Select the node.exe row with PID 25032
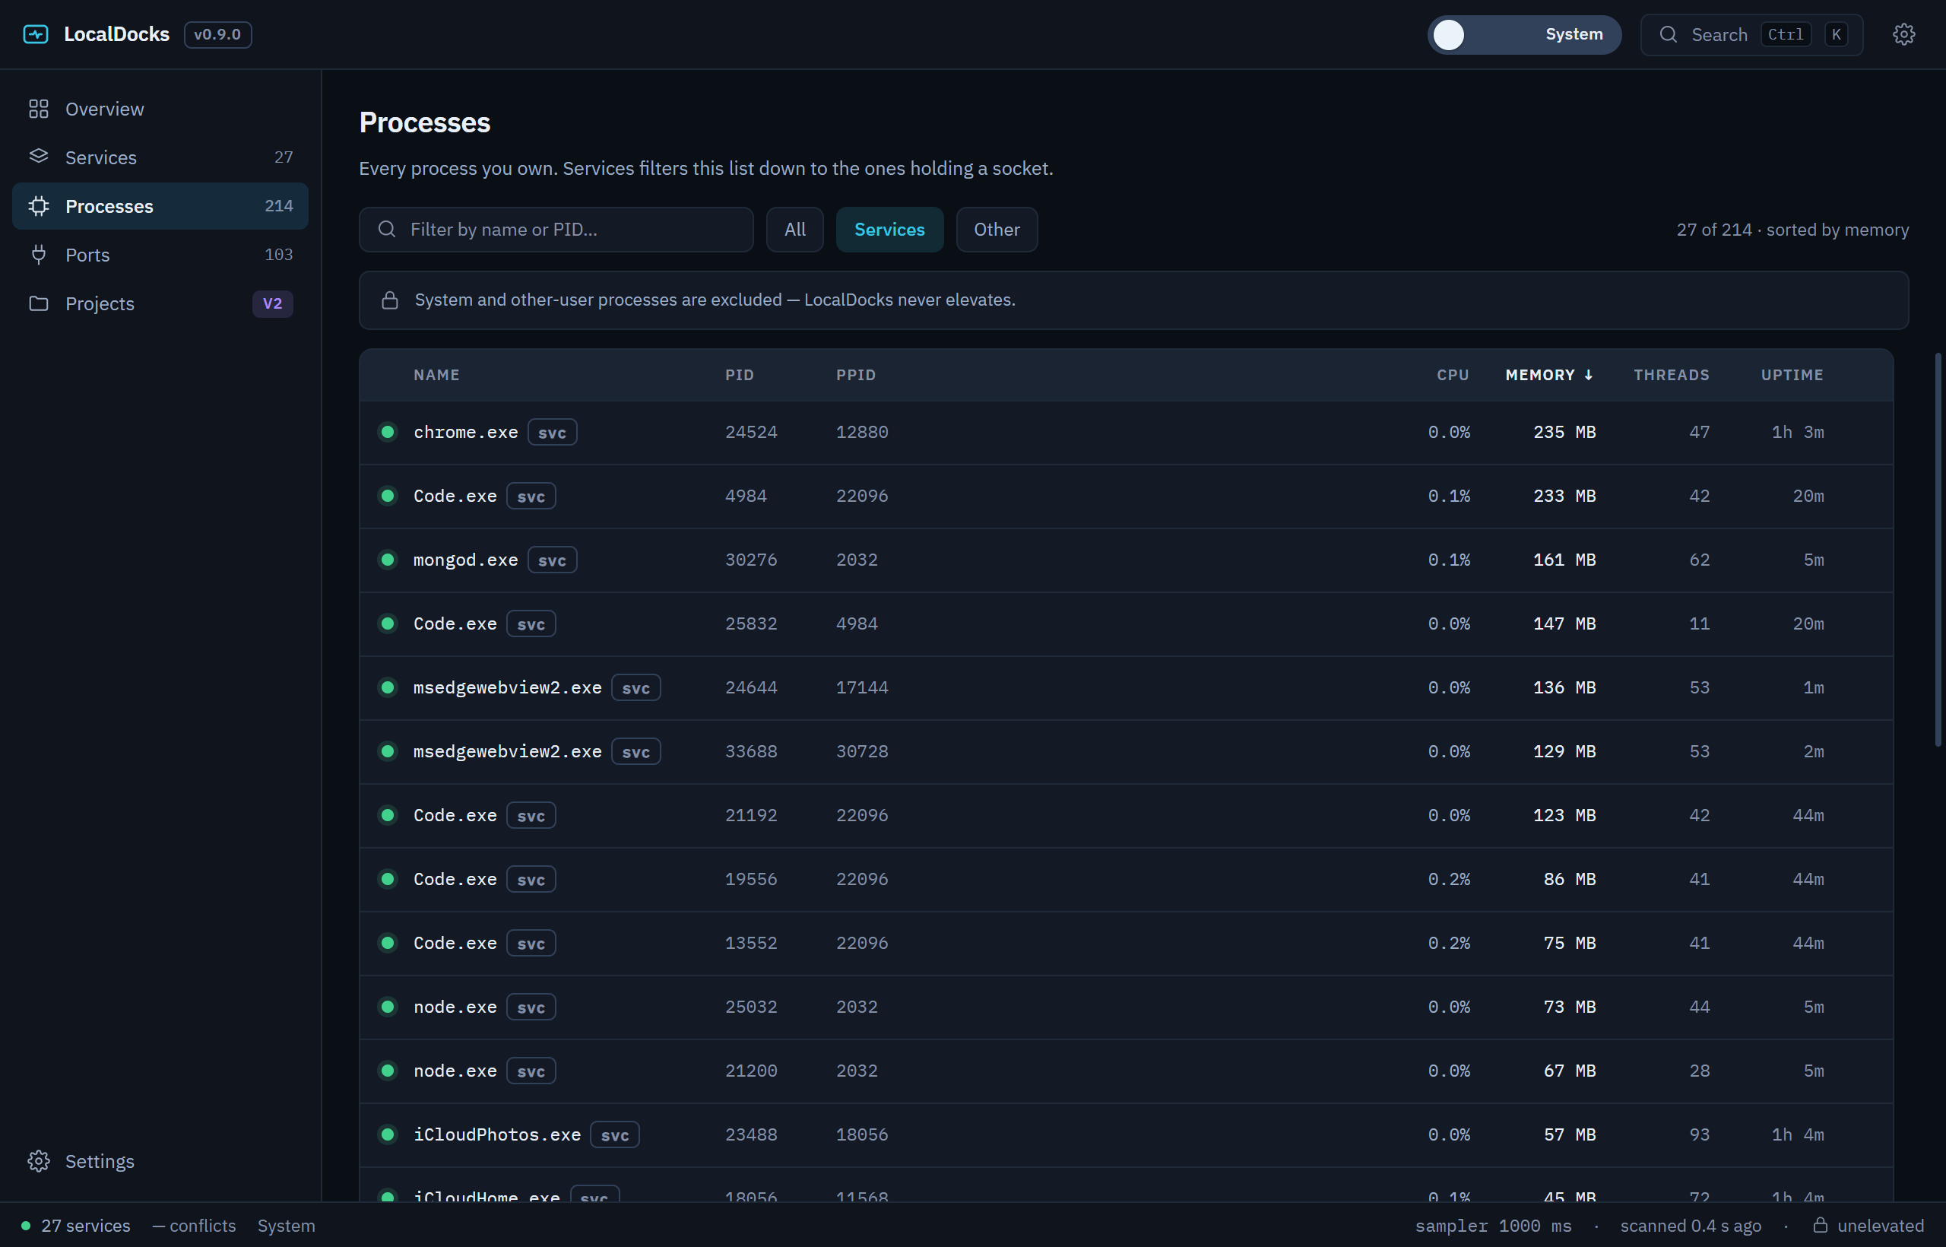Image resolution: width=1946 pixels, height=1247 pixels. coord(1126,1007)
